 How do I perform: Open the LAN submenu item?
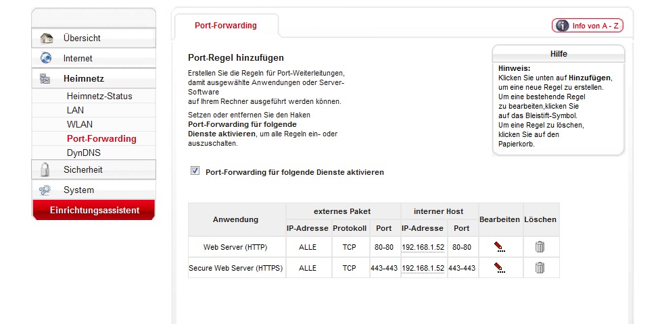[x=75, y=110]
